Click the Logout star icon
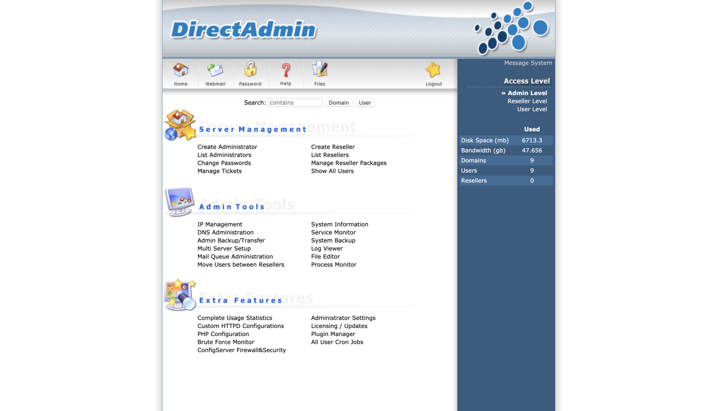The image size is (717, 411). pos(433,70)
